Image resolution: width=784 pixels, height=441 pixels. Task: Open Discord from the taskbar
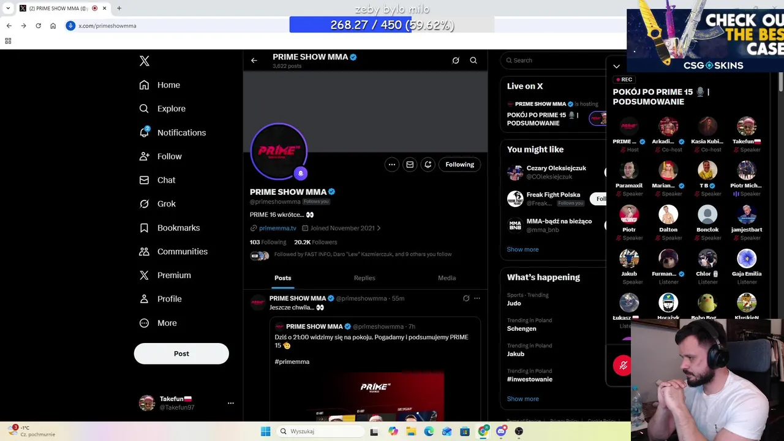click(501, 431)
